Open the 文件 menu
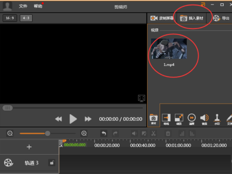The height and width of the screenshot is (174, 232). click(x=23, y=6)
